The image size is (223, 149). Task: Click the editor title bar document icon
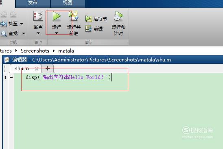(x=7, y=60)
